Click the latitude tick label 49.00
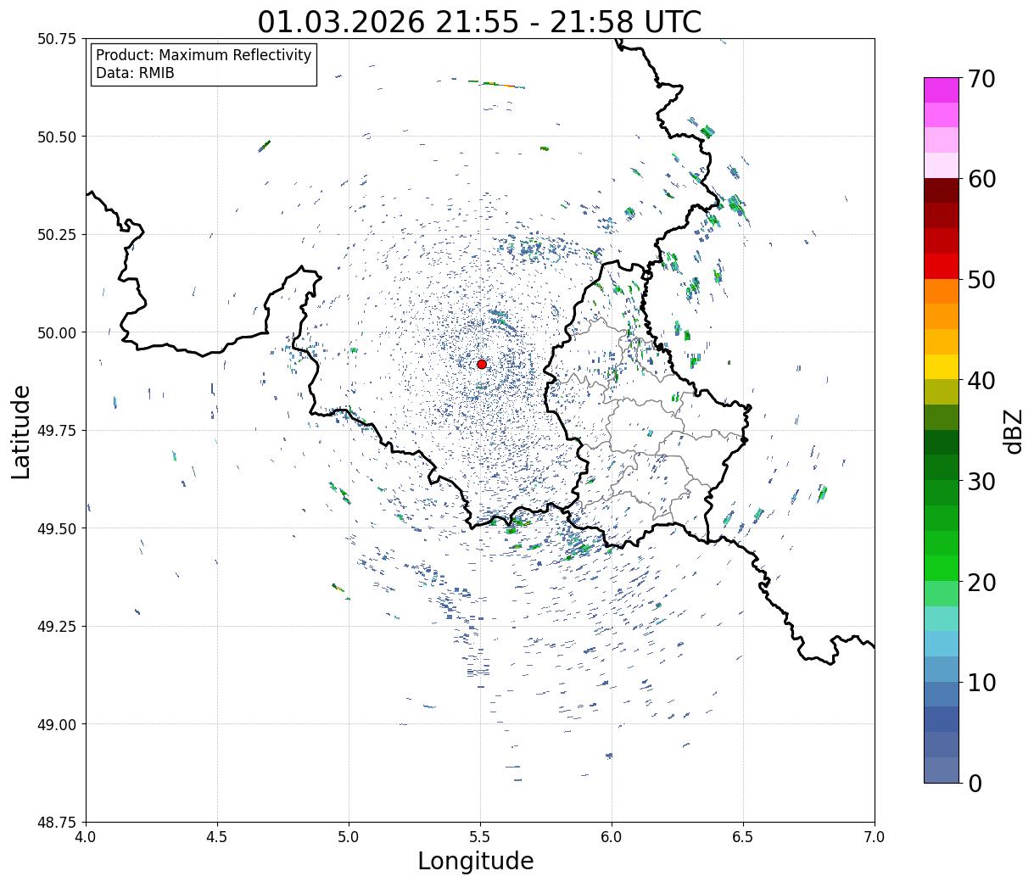Image resolution: width=1034 pixels, height=882 pixels. [56, 724]
